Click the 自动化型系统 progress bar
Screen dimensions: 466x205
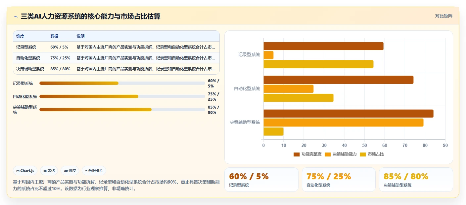[122, 96]
